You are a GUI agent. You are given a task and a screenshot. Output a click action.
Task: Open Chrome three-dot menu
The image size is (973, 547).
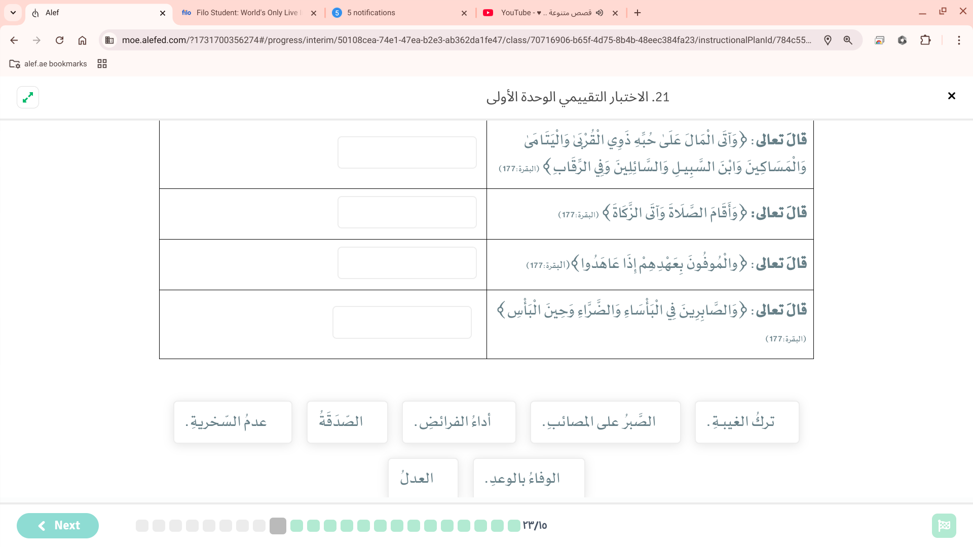point(959,40)
